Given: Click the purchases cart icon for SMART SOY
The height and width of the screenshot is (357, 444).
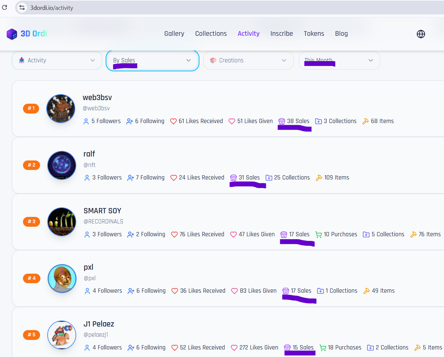Looking at the screenshot, I should [x=319, y=235].
